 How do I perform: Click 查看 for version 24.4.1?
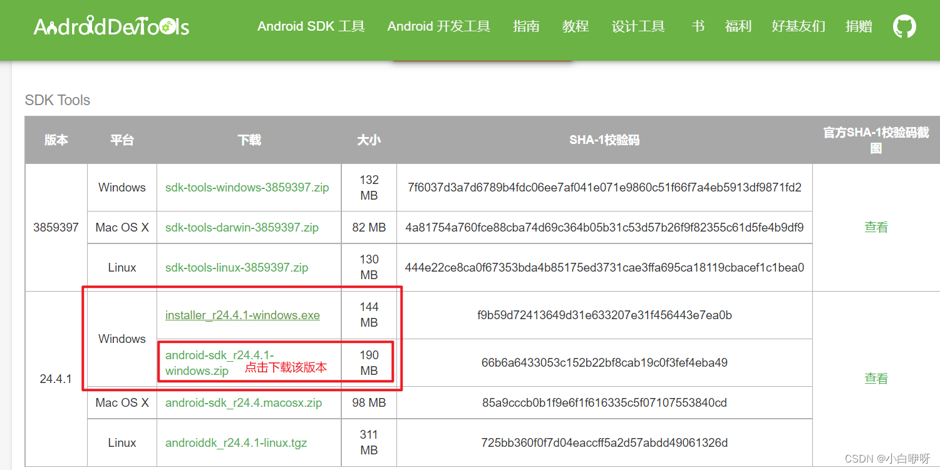(x=876, y=379)
